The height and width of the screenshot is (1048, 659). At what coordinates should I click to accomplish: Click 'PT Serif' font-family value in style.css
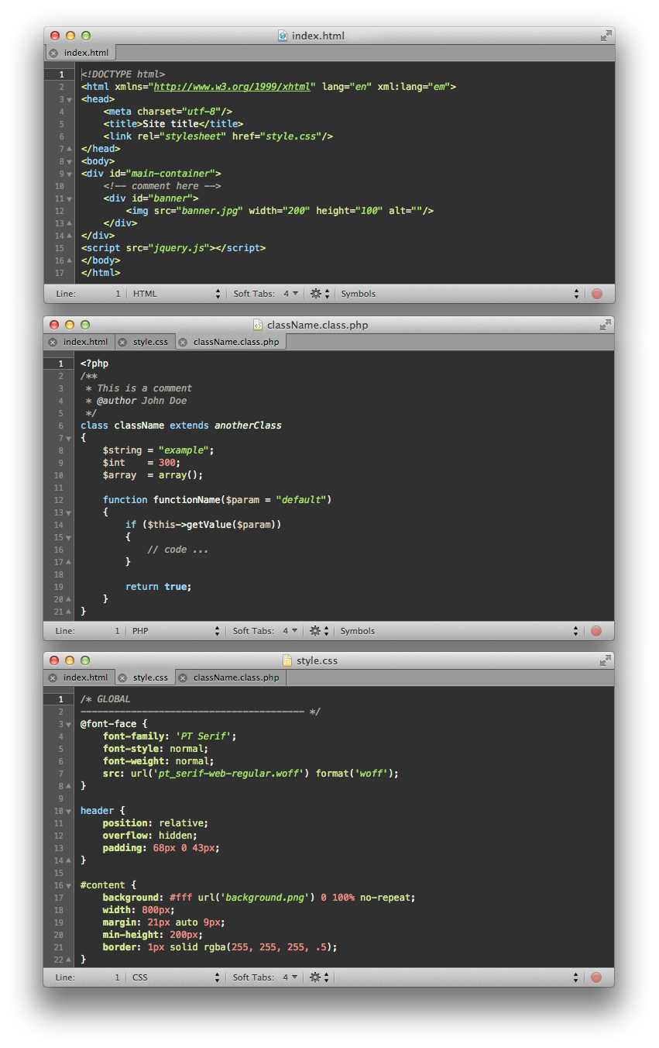203,736
